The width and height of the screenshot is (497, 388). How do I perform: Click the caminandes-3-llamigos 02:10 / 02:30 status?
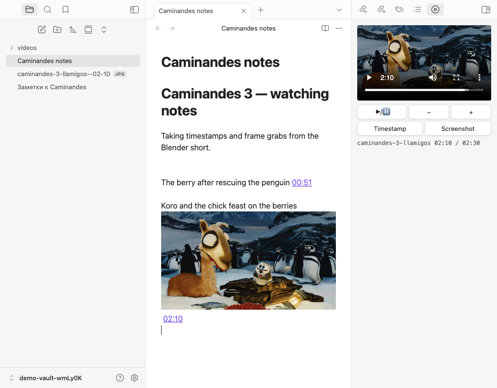click(418, 143)
